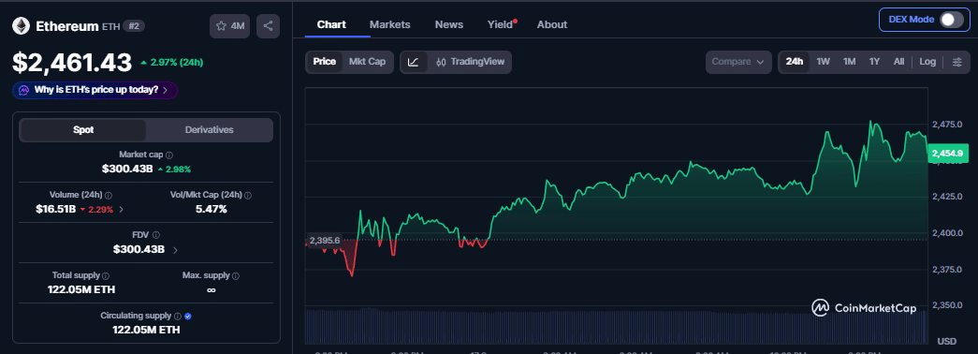The image size is (978, 354).
Task: Switch to line chart icon
Action: [x=413, y=62]
